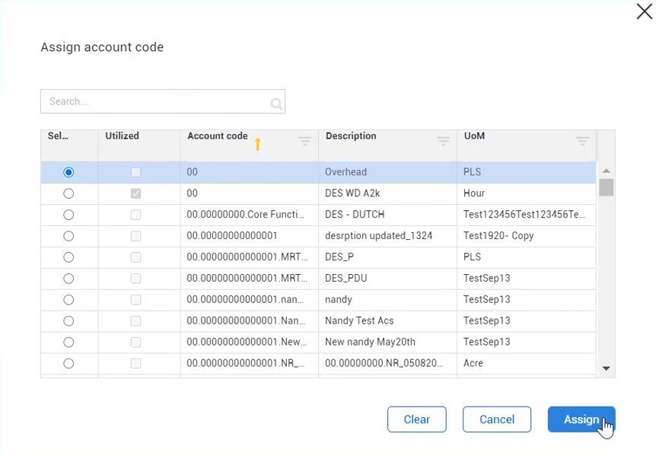Close the Assign account code dialog
Screen dimensions: 656x456
tap(645, 11)
